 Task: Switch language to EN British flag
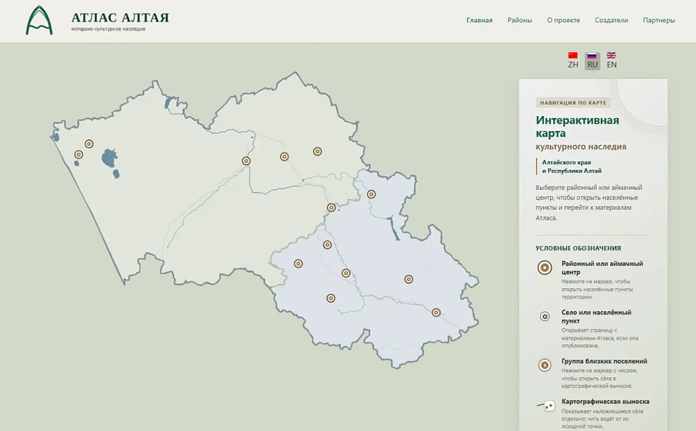[x=611, y=60]
